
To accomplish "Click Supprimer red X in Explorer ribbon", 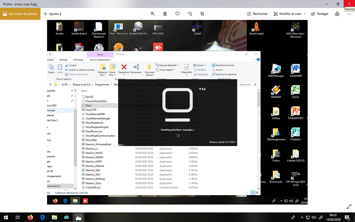I will point(124,69).
